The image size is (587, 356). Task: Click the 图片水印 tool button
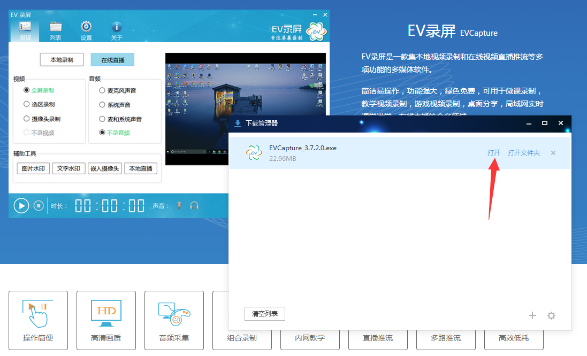[x=33, y=169]
